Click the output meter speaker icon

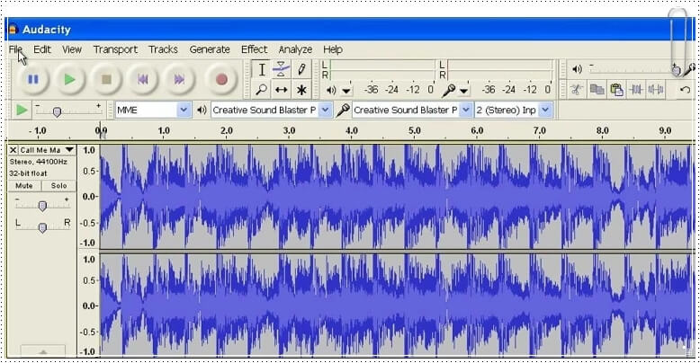pyautogui.click(x=331, y=90)
